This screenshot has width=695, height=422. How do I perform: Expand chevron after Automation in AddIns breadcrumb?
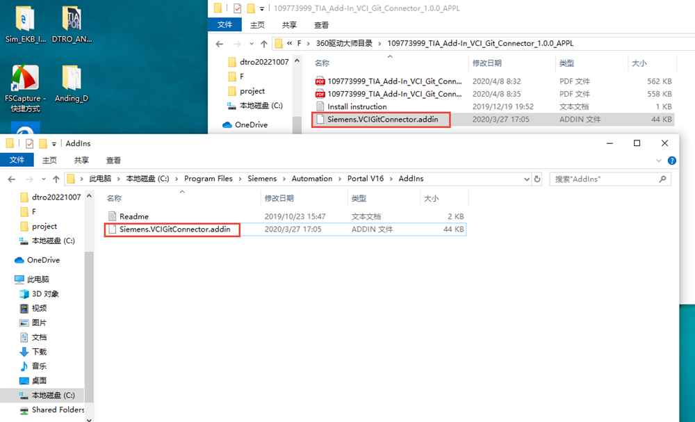340,179
